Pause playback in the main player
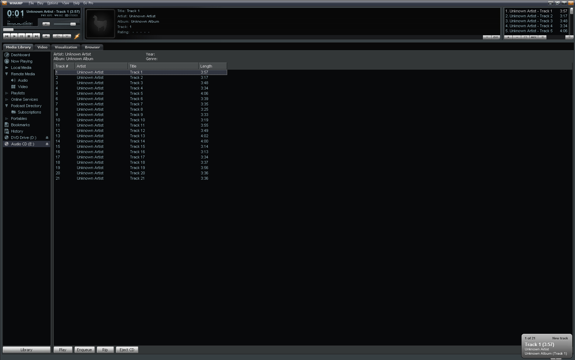575x360 pixels. pos(22,36)
